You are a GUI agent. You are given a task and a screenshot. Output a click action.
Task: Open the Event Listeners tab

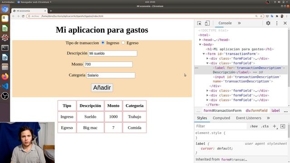pos(248,118)
